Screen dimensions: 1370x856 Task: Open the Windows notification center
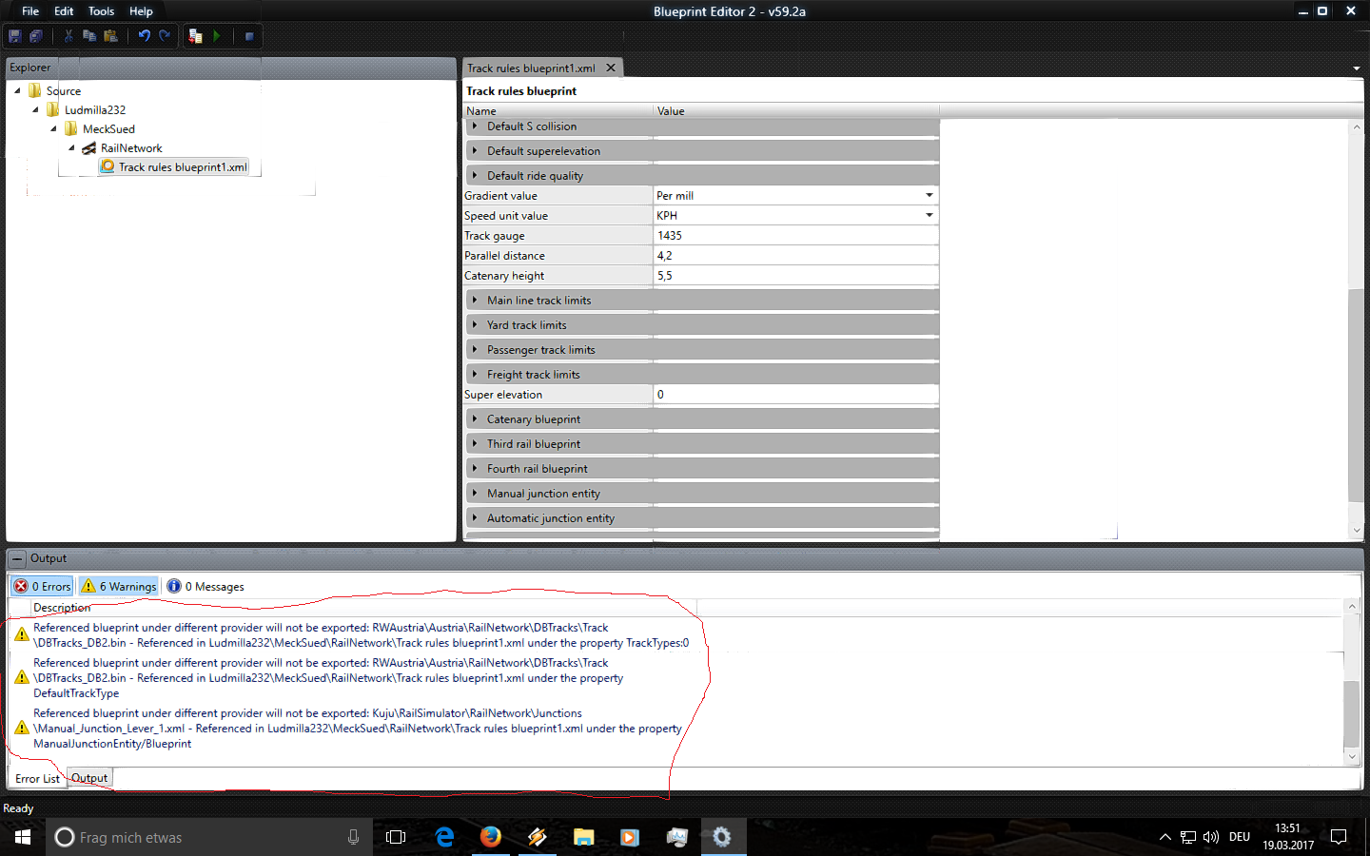tap(1339, 837)
